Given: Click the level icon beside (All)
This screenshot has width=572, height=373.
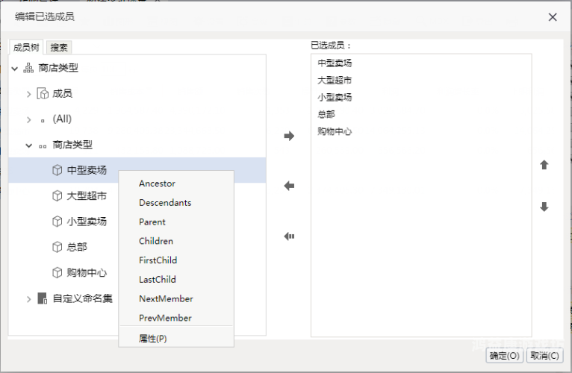Looking at the screenshot, I should 43,120.
